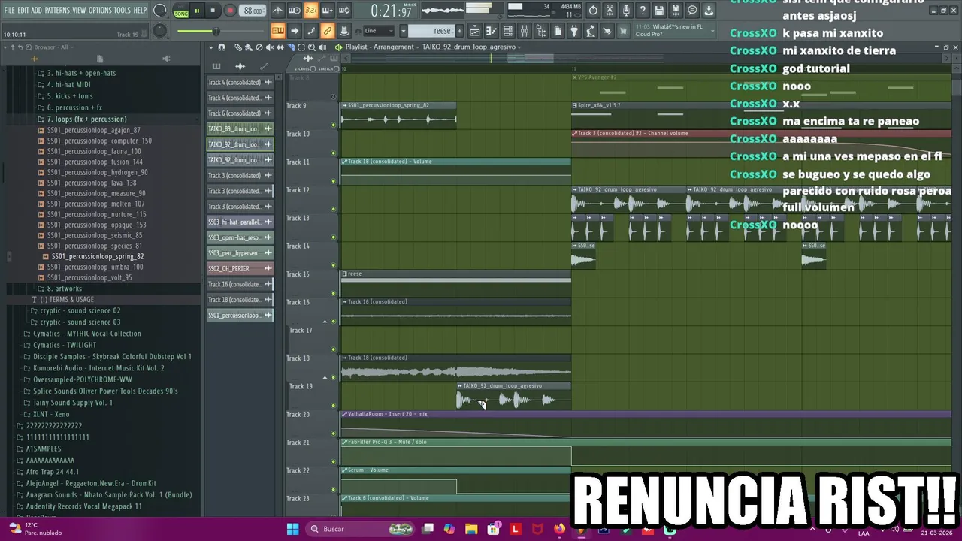Image resolution: width=962 pixels, height=541 pixels.
Task: Toggle the metronome icon
Action: click(x=278, y=11)
